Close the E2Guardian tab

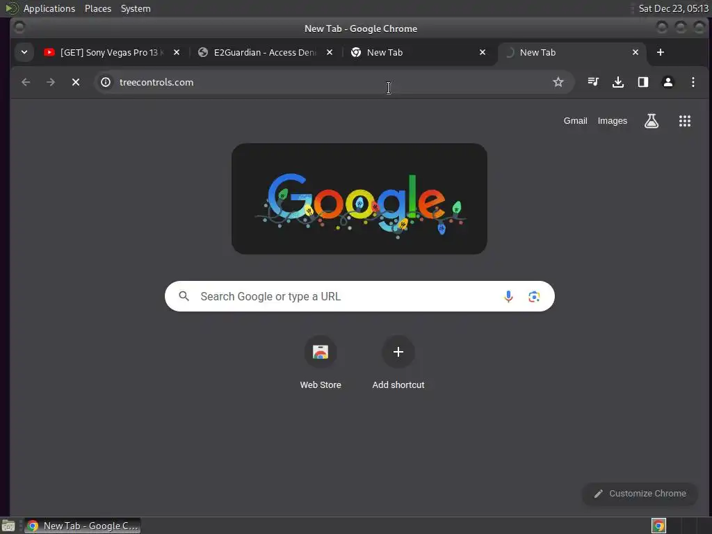pos(330,52)
